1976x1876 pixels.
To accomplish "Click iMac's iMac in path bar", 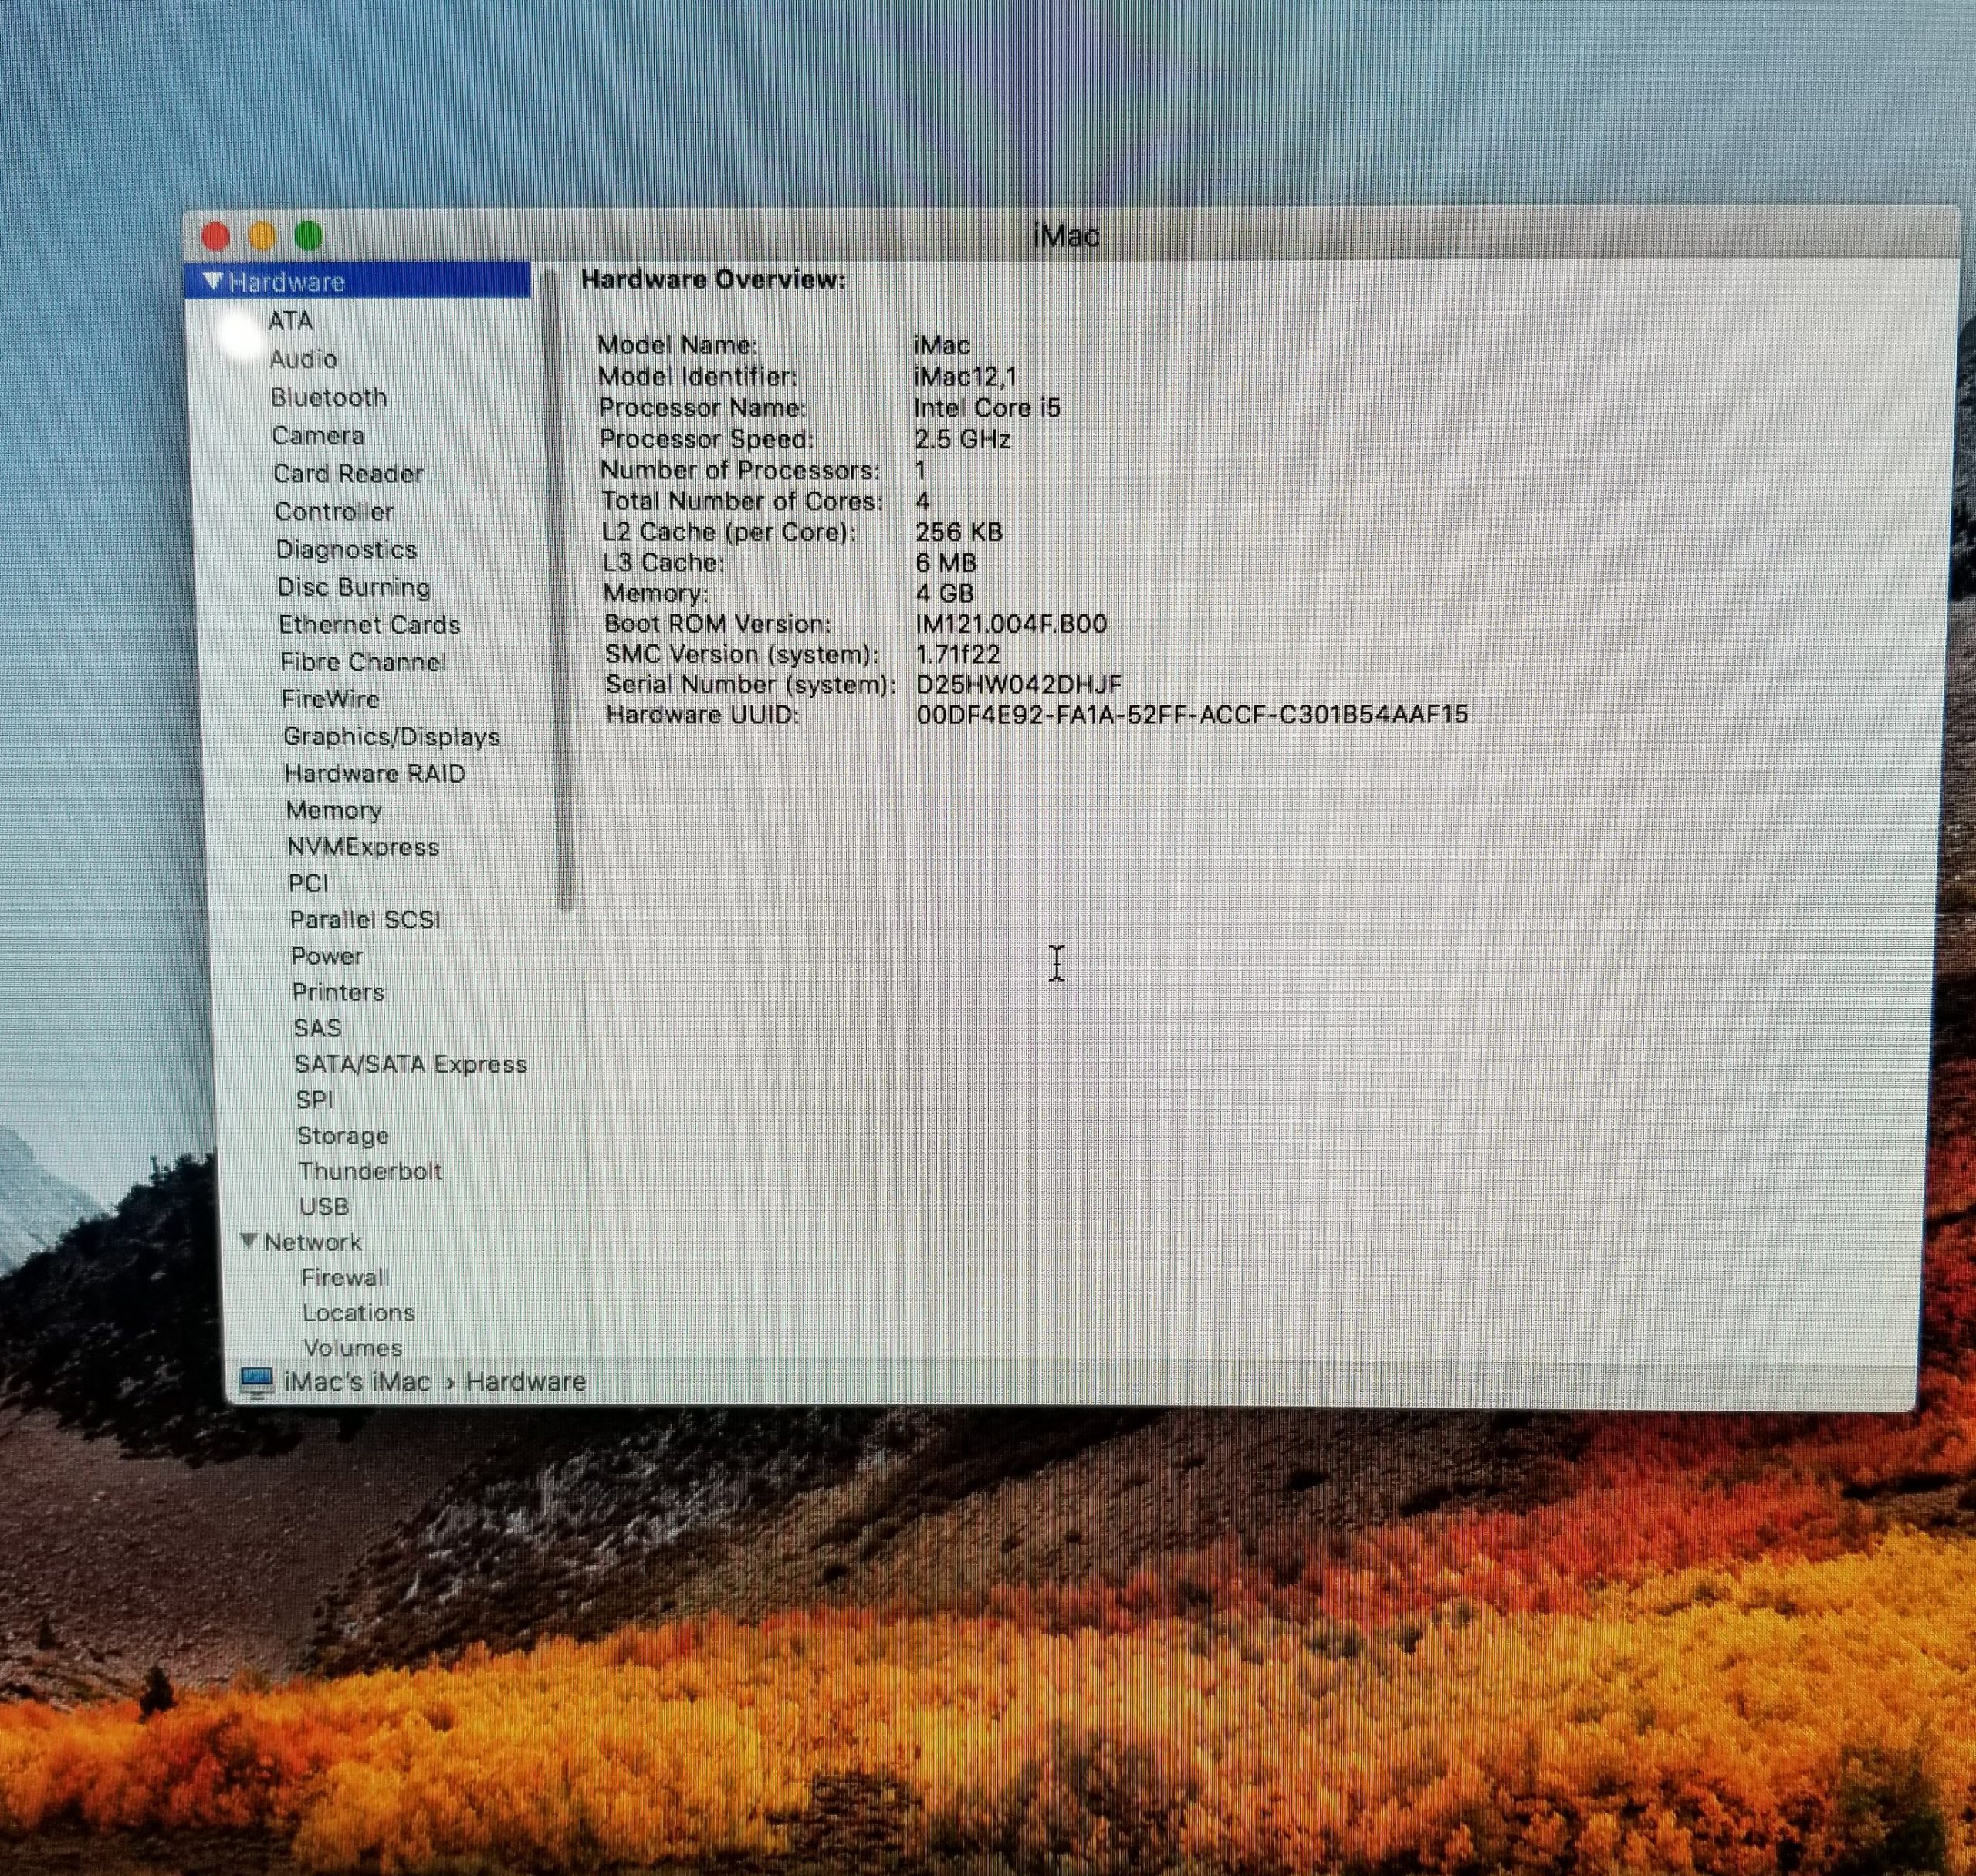I will pos(356,1382).
